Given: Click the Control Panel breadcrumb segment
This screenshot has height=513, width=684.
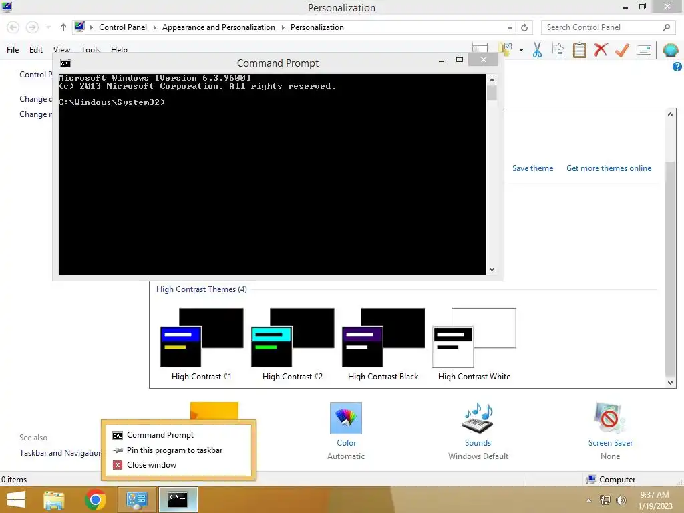Looking at the screenshot, I should pos(123,27).
